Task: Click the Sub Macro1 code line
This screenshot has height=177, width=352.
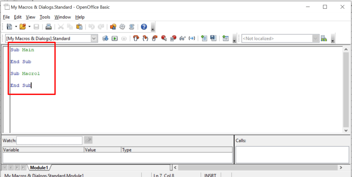Action: click(x=25, y=73)
